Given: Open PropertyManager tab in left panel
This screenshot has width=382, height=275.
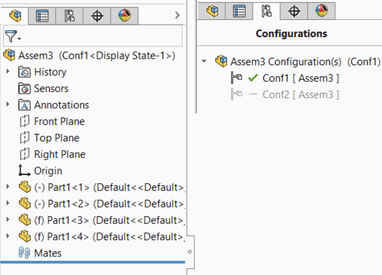Looking at the screenshot, I should pyautogui.click(x=42, y=16).
